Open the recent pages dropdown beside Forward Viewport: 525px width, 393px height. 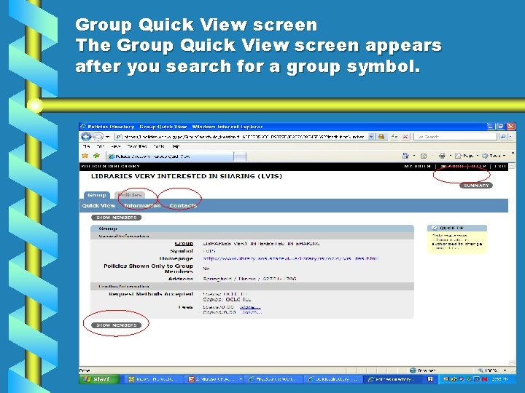click(107, 137)
